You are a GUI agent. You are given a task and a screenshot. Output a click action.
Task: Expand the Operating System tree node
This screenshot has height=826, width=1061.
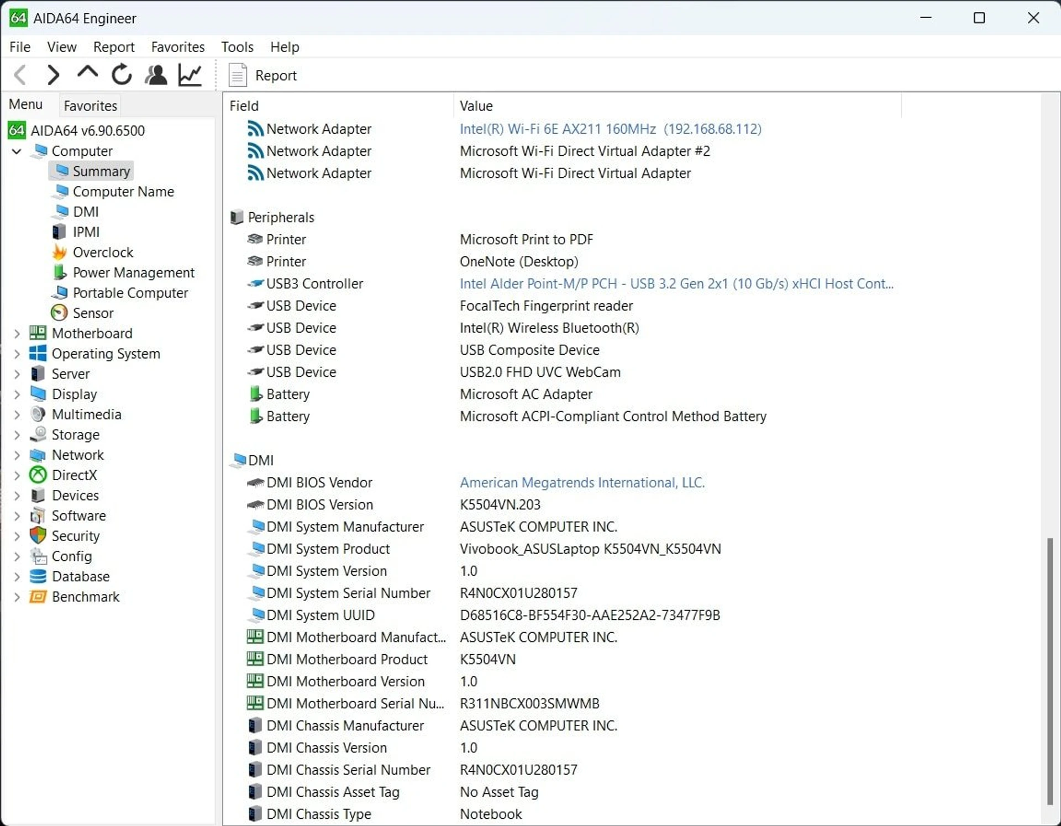(17, 354)
